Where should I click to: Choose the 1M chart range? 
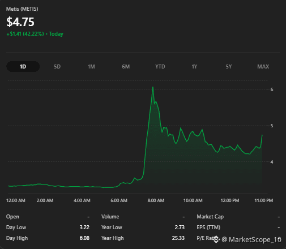pyautogui.click(x=91, y=67)
